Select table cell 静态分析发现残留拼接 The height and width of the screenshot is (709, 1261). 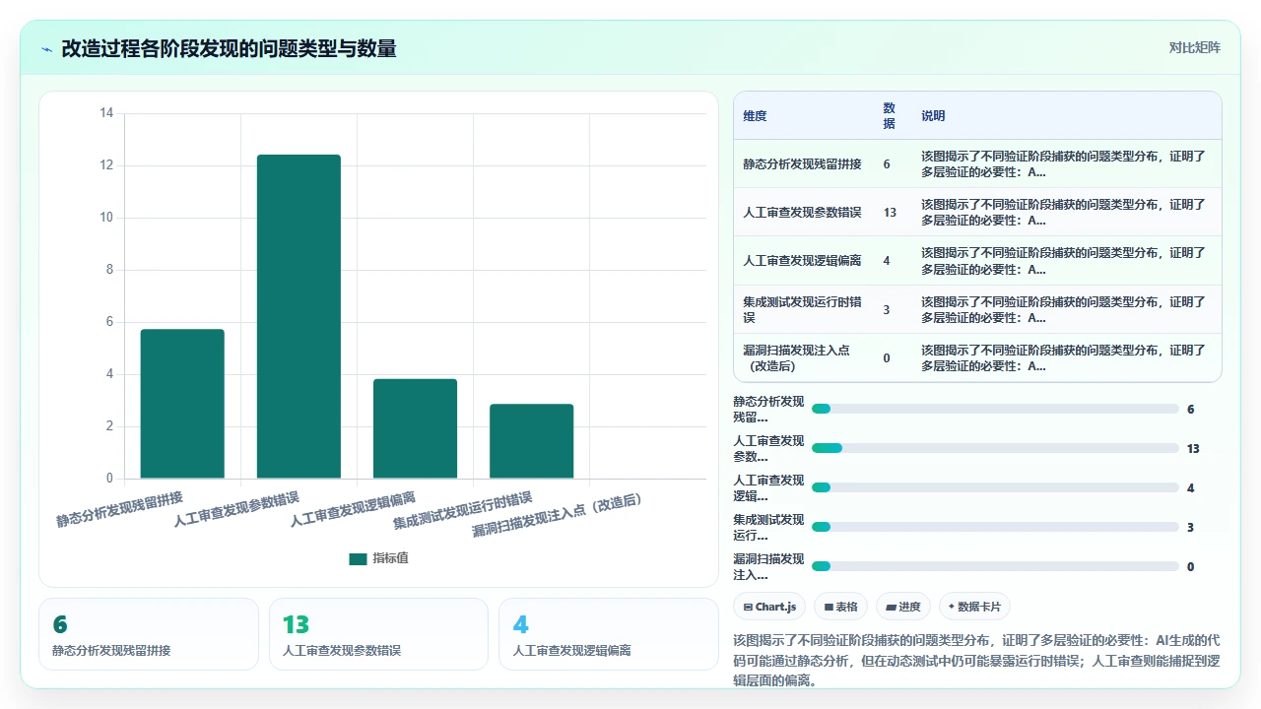tap(802, 163)
